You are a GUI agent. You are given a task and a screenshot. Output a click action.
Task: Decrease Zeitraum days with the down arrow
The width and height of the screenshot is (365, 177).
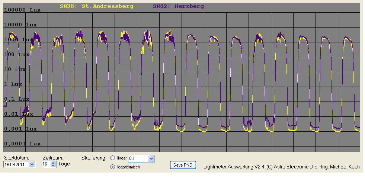point(53,166)
